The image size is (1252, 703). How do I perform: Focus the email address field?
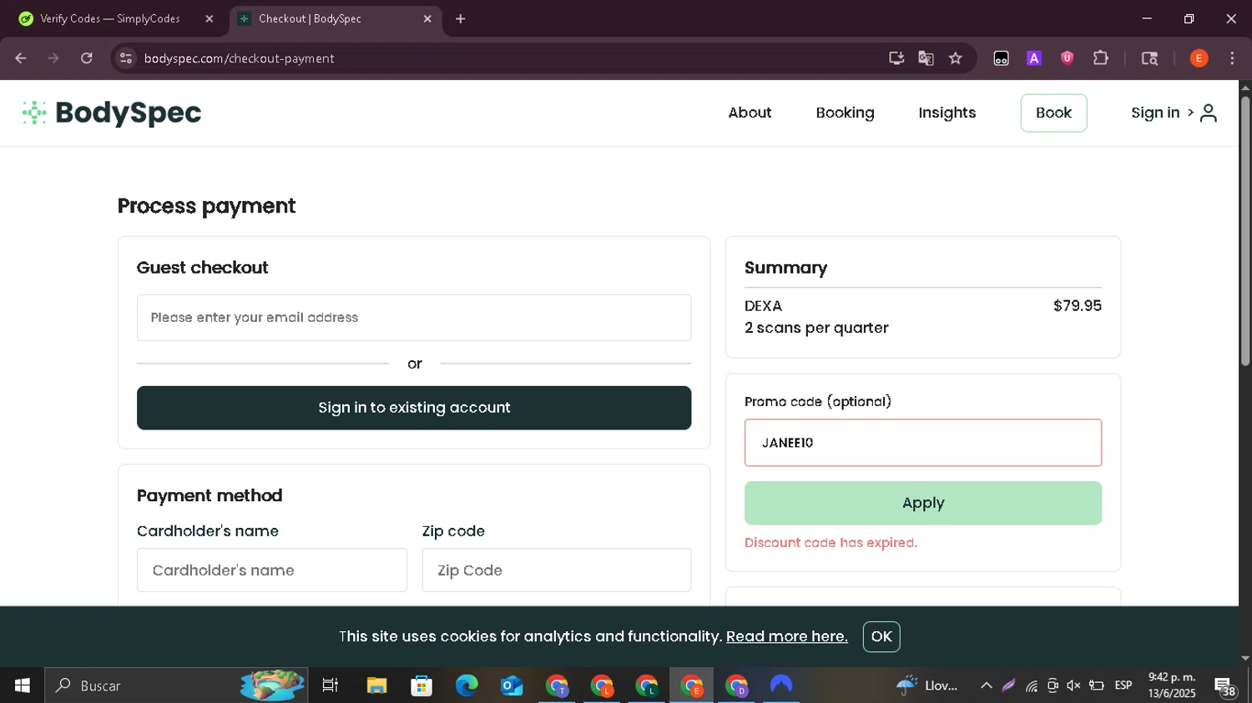click(x=414, y=318)
